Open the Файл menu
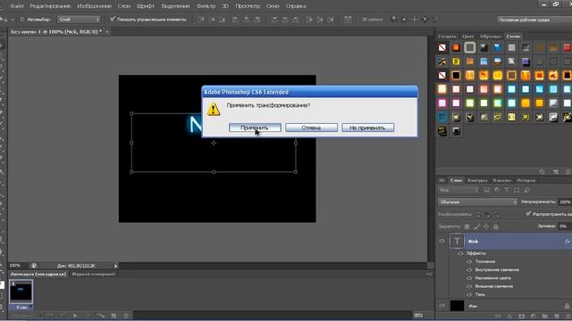The width and height of the screenshot is (572, 321). click(17, 6)
